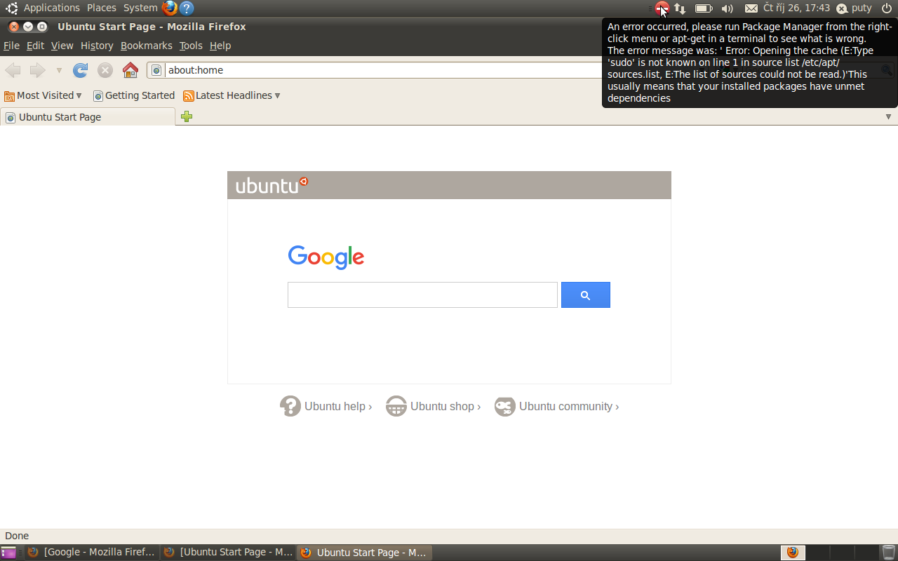
Task: Open the list all tabs dropdown arrow
Action: [888, 116]
